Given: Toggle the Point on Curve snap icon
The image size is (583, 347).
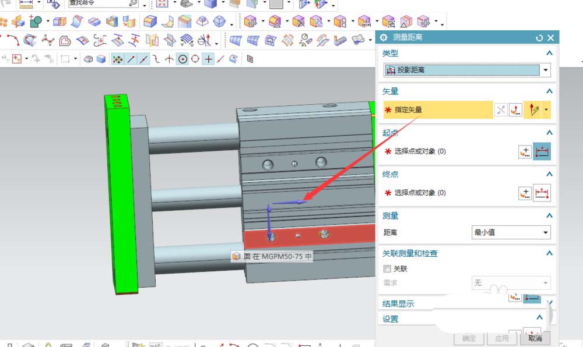Looking at the screenshot, I should click(220, 59).
